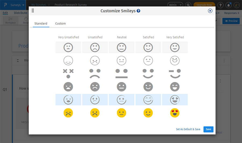Open the notifications bell icon
This screenshot has width=242, height=143.
pos(228,5)
